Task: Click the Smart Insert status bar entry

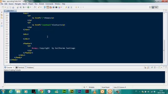Action: tap(106, 87)
